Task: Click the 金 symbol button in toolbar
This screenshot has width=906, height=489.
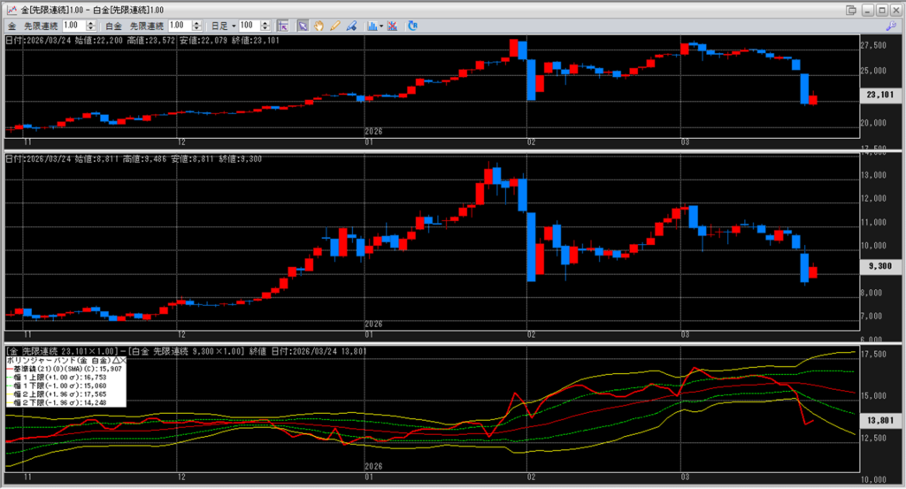Action: 12,26
